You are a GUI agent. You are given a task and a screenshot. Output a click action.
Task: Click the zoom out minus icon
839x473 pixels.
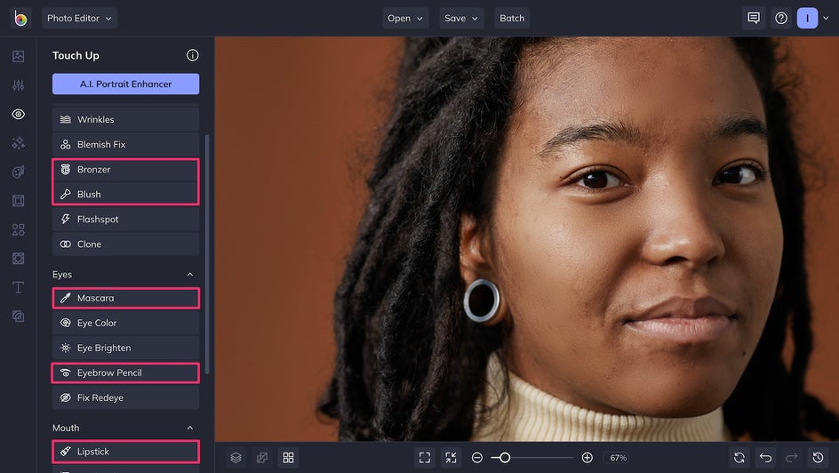477,458
